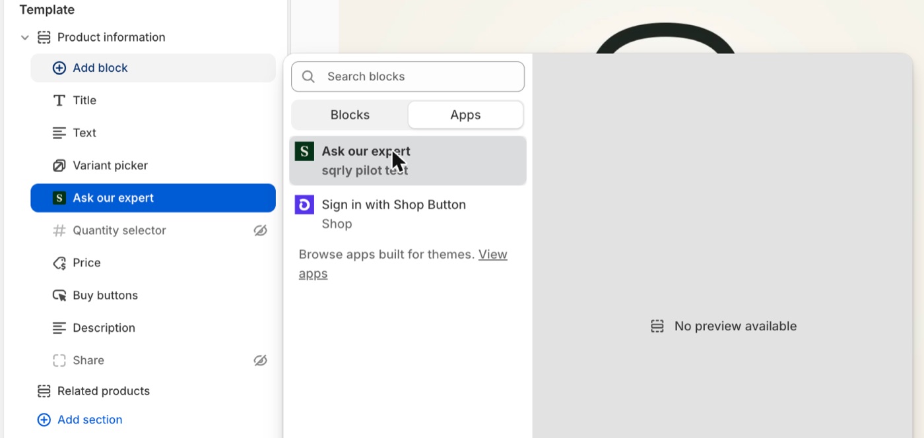Focus the Search blocks field
924x438 pixels.
(408, 77)
